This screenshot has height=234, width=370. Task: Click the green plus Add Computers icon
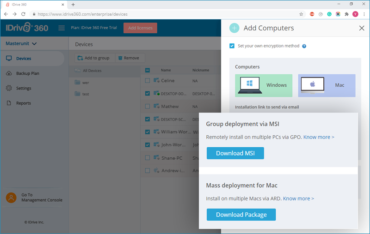(x=234, y=28)
